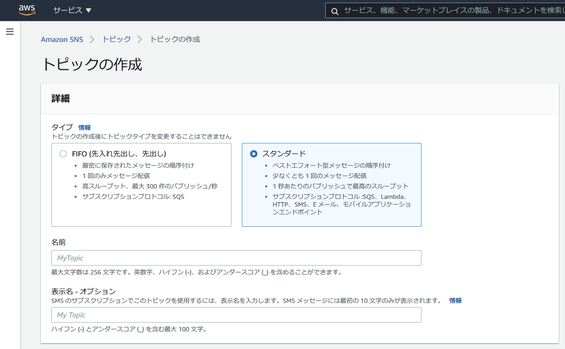565x349 pixels.
Task: Click text 少なくとも 1 回のメッセージ配信
Action: [319, 176]
